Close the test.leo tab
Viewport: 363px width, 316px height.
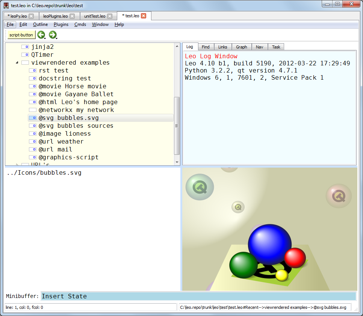144,16
